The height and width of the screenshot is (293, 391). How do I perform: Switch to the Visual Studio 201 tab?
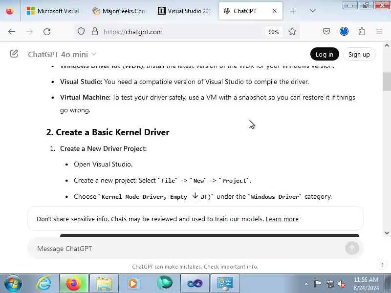[185, 11]
